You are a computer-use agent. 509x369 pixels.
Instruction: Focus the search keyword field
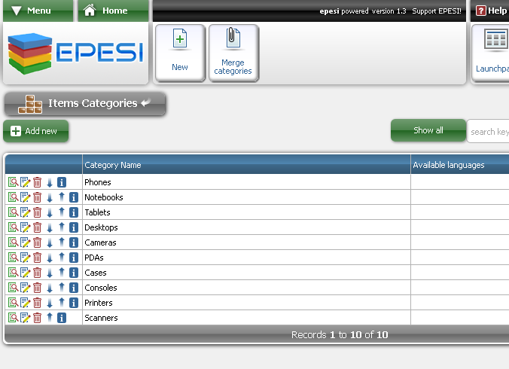coord(489,132)
